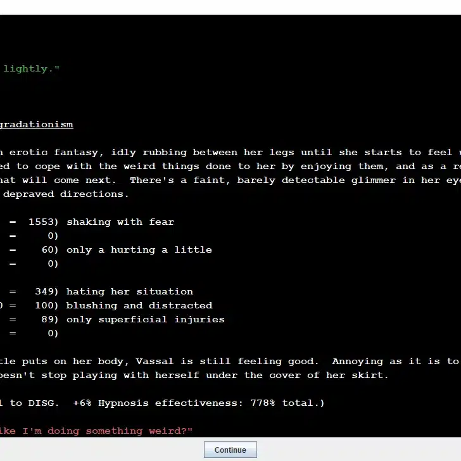Click the underlined 'gradationism' heading
461x461 pixels.
tap(37, 125)
